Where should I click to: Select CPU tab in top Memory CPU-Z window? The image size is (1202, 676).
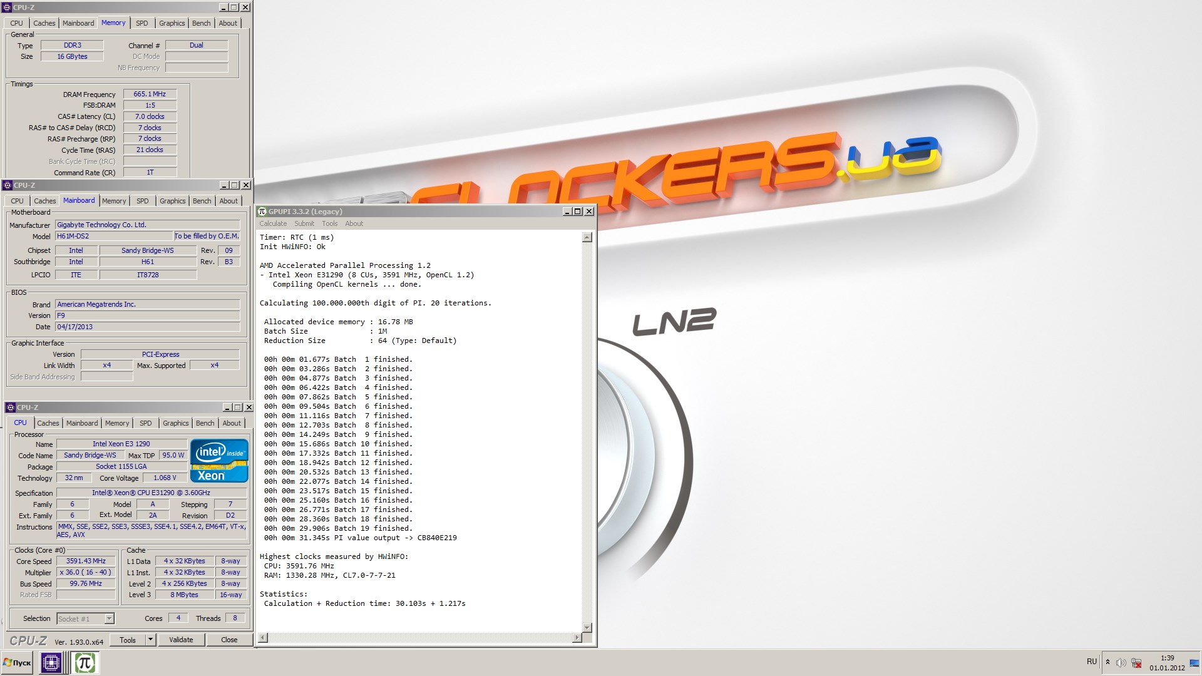[x=16, y=23]
